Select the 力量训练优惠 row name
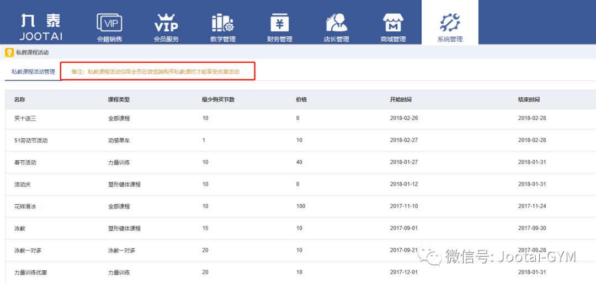Screen dimensions: 596x283 point(31,273)
